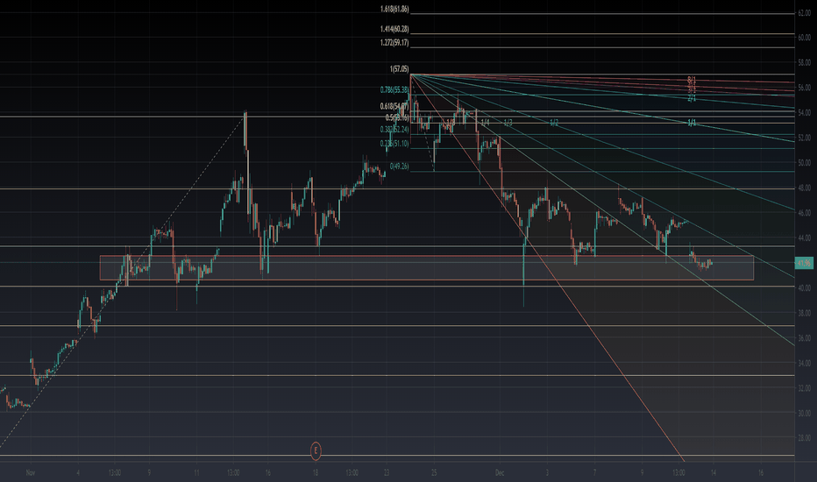
Task: Click date 18 on the time axis
Action: (x=316, y=473)
